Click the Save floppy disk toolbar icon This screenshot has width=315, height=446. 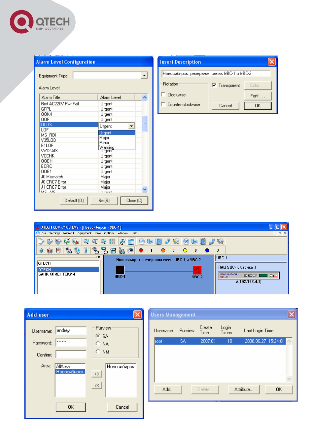tap(58, 242)
